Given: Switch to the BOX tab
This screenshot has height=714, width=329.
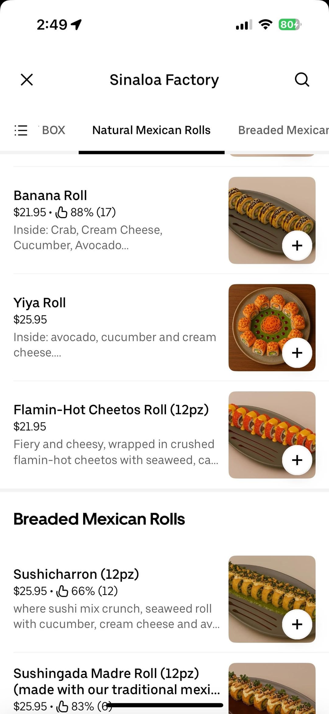Looking at the screenshot, I should pyautogui.click(x=54, y=130).
